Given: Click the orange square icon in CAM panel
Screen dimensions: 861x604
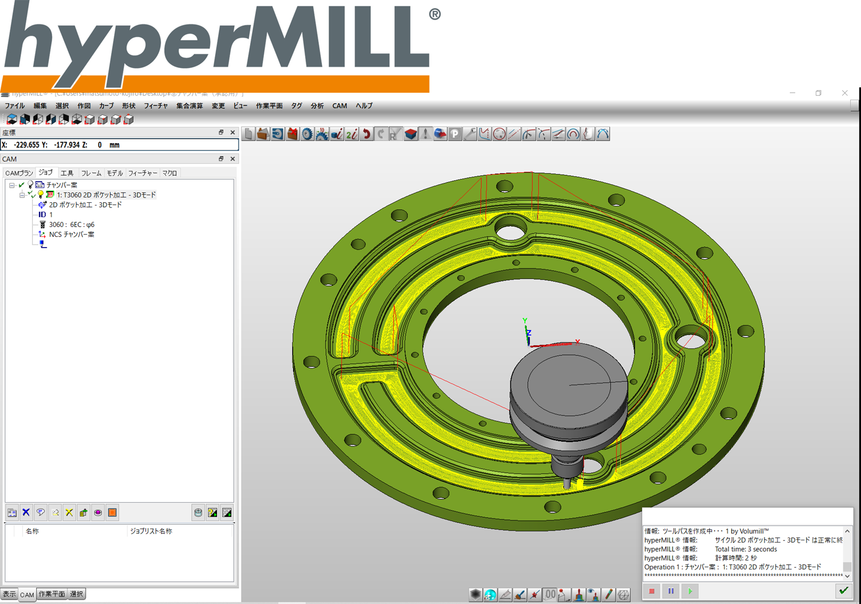Looking at the screenshot, I should 112,513.
